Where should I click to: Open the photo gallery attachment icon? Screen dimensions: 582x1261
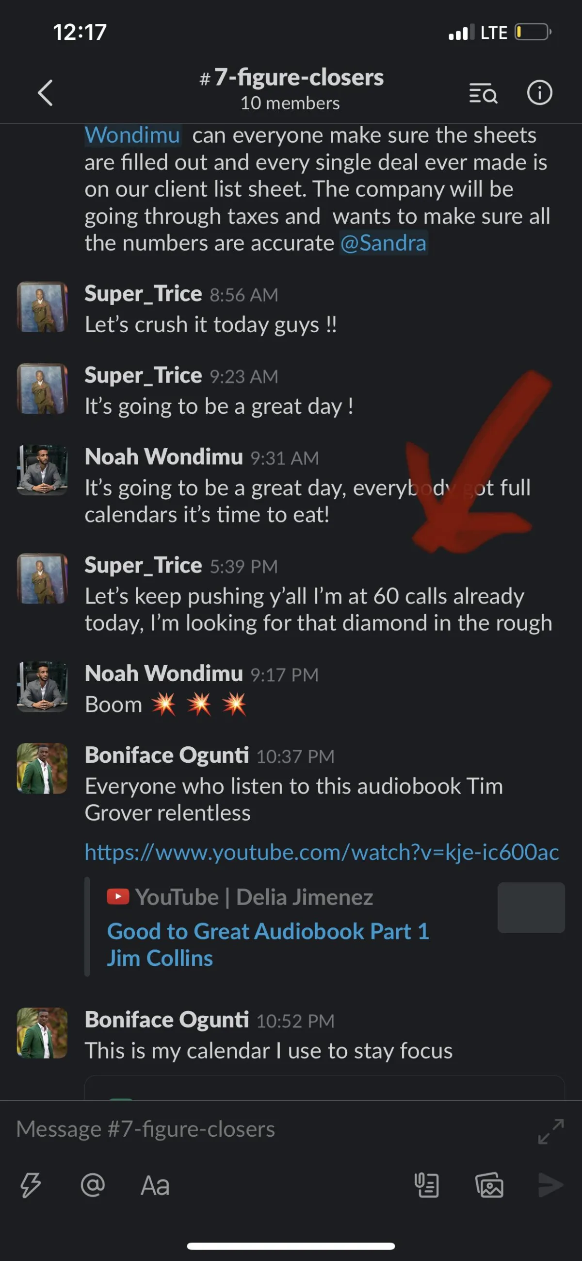[489, 1185]
